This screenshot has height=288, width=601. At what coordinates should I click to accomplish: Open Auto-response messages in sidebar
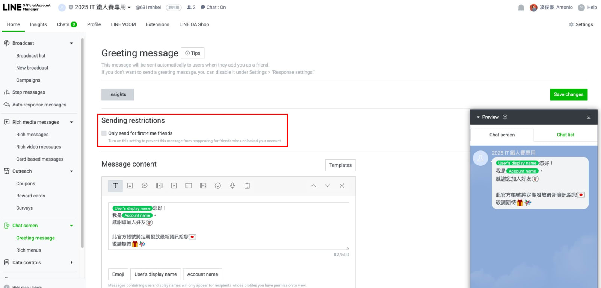(39, 105)
